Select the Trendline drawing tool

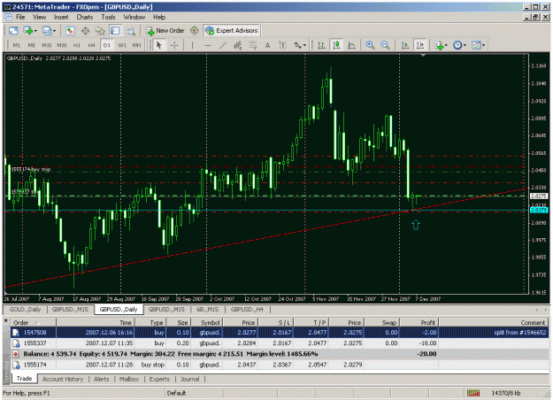tap(223, 45)
